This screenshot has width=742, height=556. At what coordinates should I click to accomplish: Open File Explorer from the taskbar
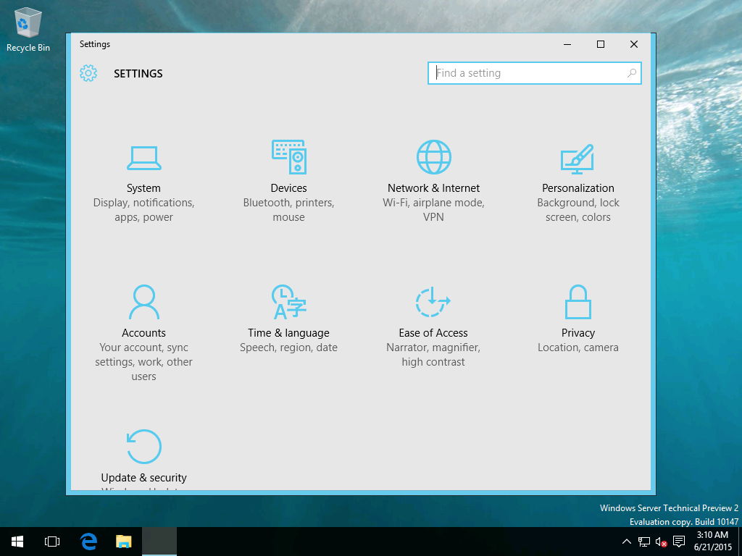click(x=124, y=542)
